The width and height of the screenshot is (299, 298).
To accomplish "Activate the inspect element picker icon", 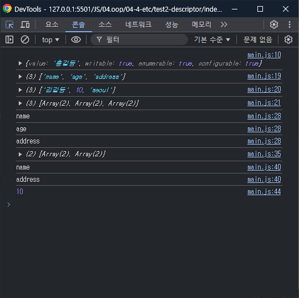I will (9, 24).
